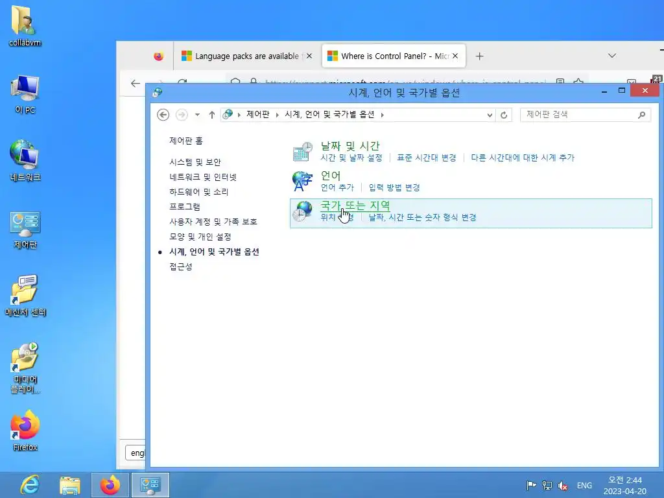Open the 제어판 desktop shortcut

(25, 230)
